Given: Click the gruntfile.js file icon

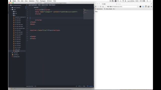Looking at the screenshot, I should pyautogui.click(x=12, y=55).
